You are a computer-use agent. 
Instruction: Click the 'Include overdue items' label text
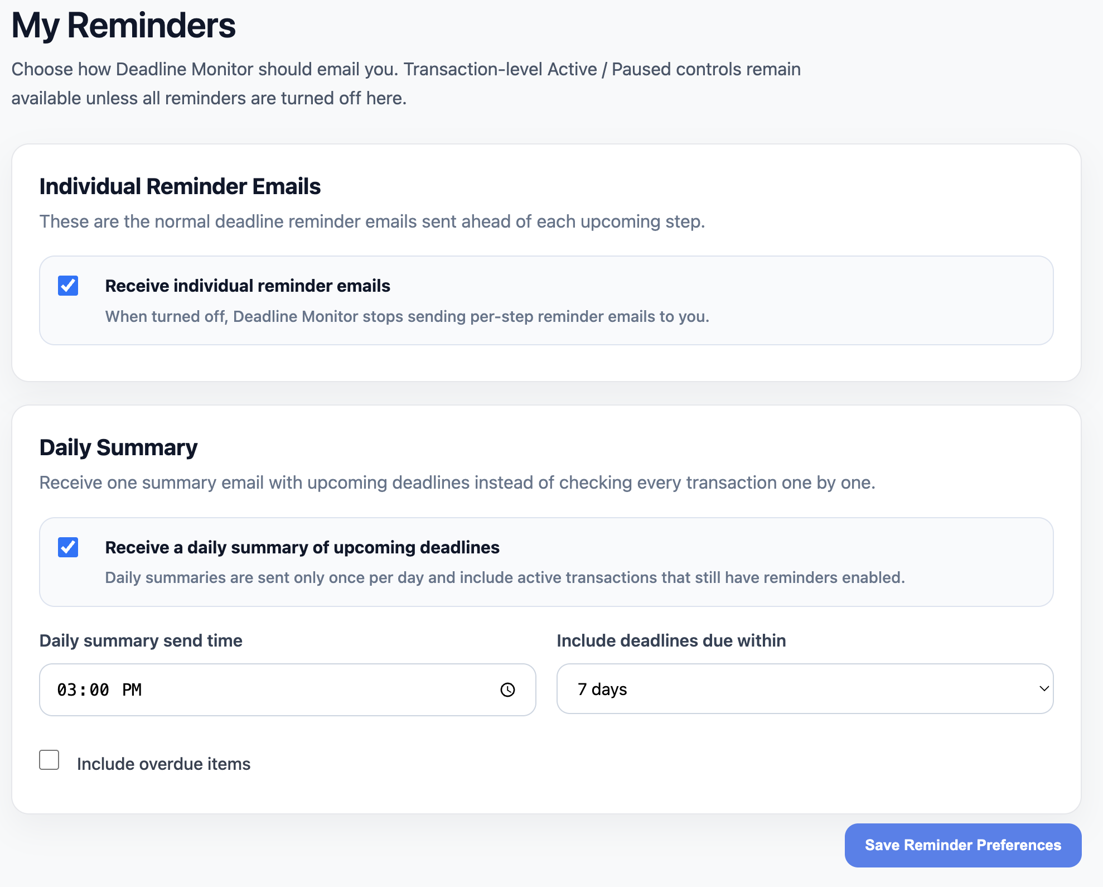pyautogui.click(x=163, y=764)
